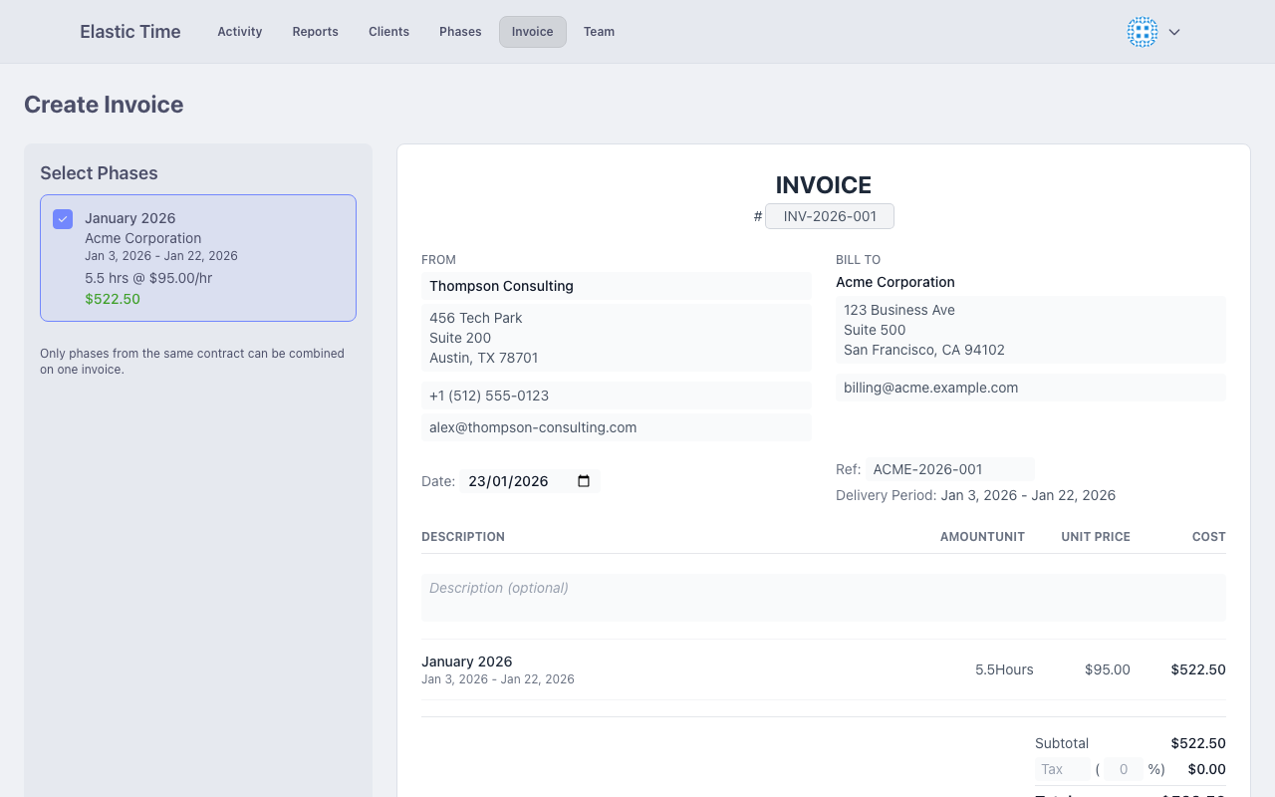
Task: Select the Team nav item
Action: (599, 31)
